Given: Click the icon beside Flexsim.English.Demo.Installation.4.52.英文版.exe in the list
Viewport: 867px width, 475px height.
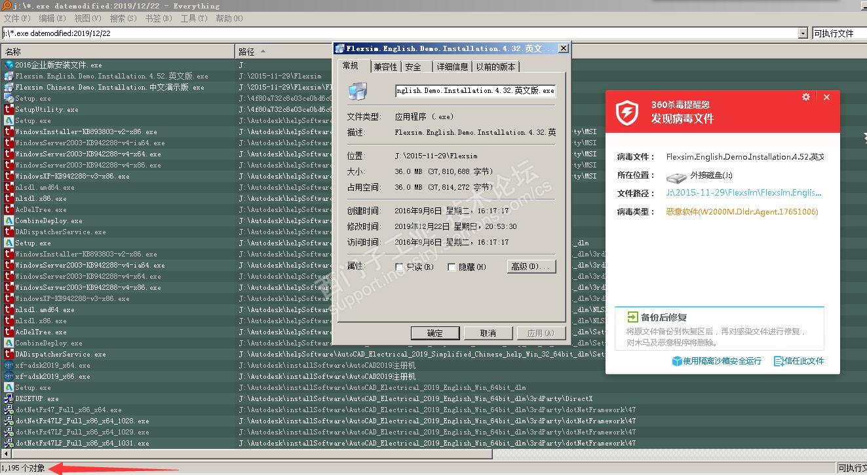Looking at the screenshot, I should click(x=9, y=76).
